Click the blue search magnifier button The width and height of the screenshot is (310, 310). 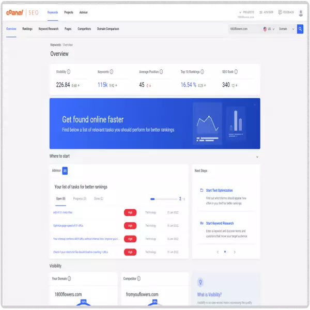[x=300, y=29]
